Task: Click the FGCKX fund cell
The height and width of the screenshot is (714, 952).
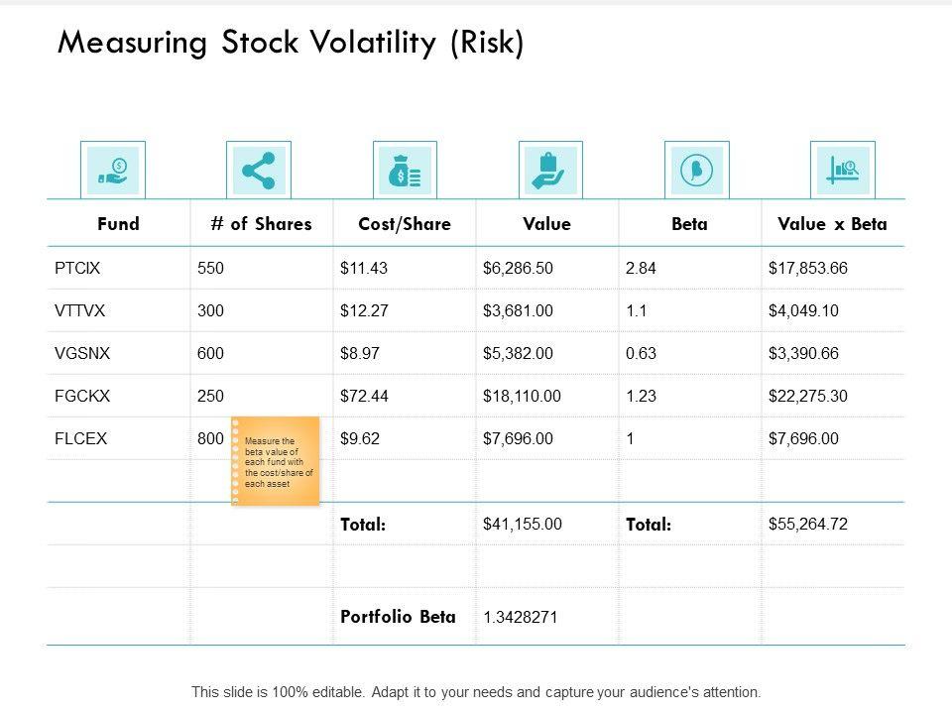Action: [x=81, y=396]
